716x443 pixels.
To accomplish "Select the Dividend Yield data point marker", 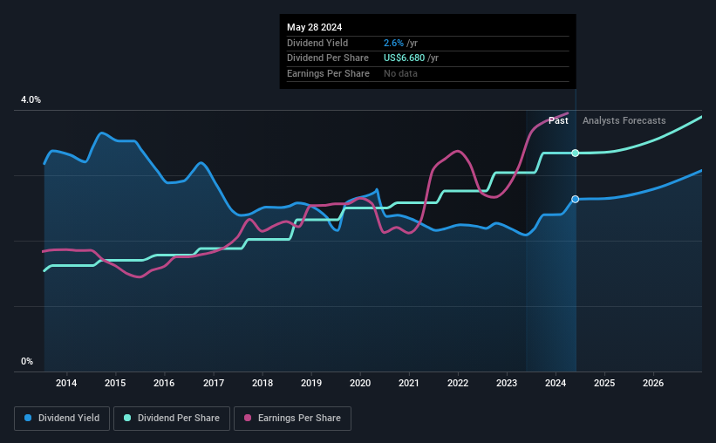I will 576,199.
